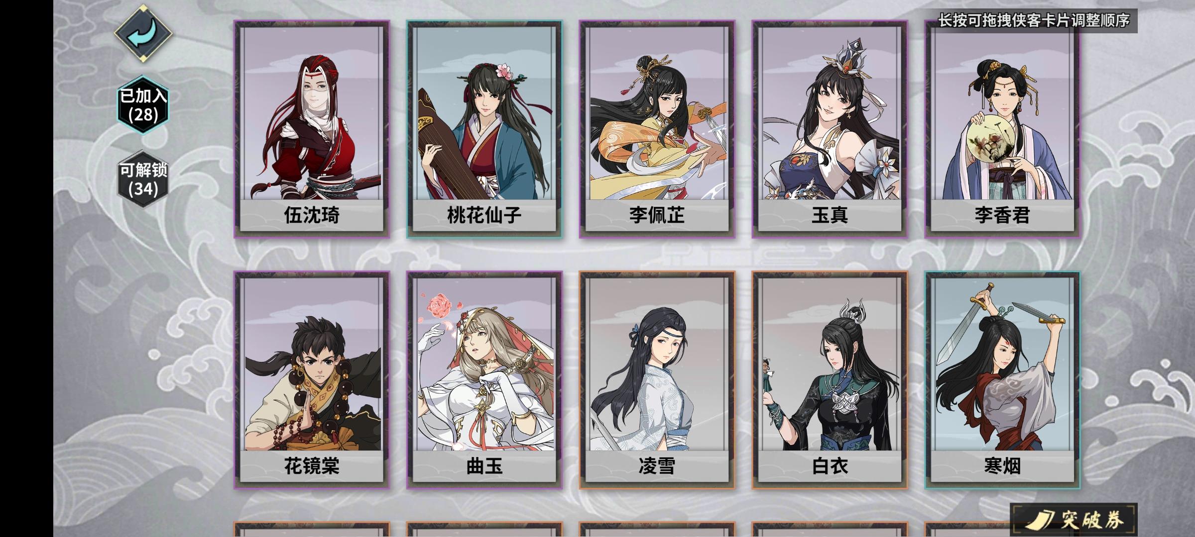Screen dimensions: 1195x537
Task: Click the 长按可拖拽侠客卡片调整顺序 hint text
Action: click(x=1034, y=20)
